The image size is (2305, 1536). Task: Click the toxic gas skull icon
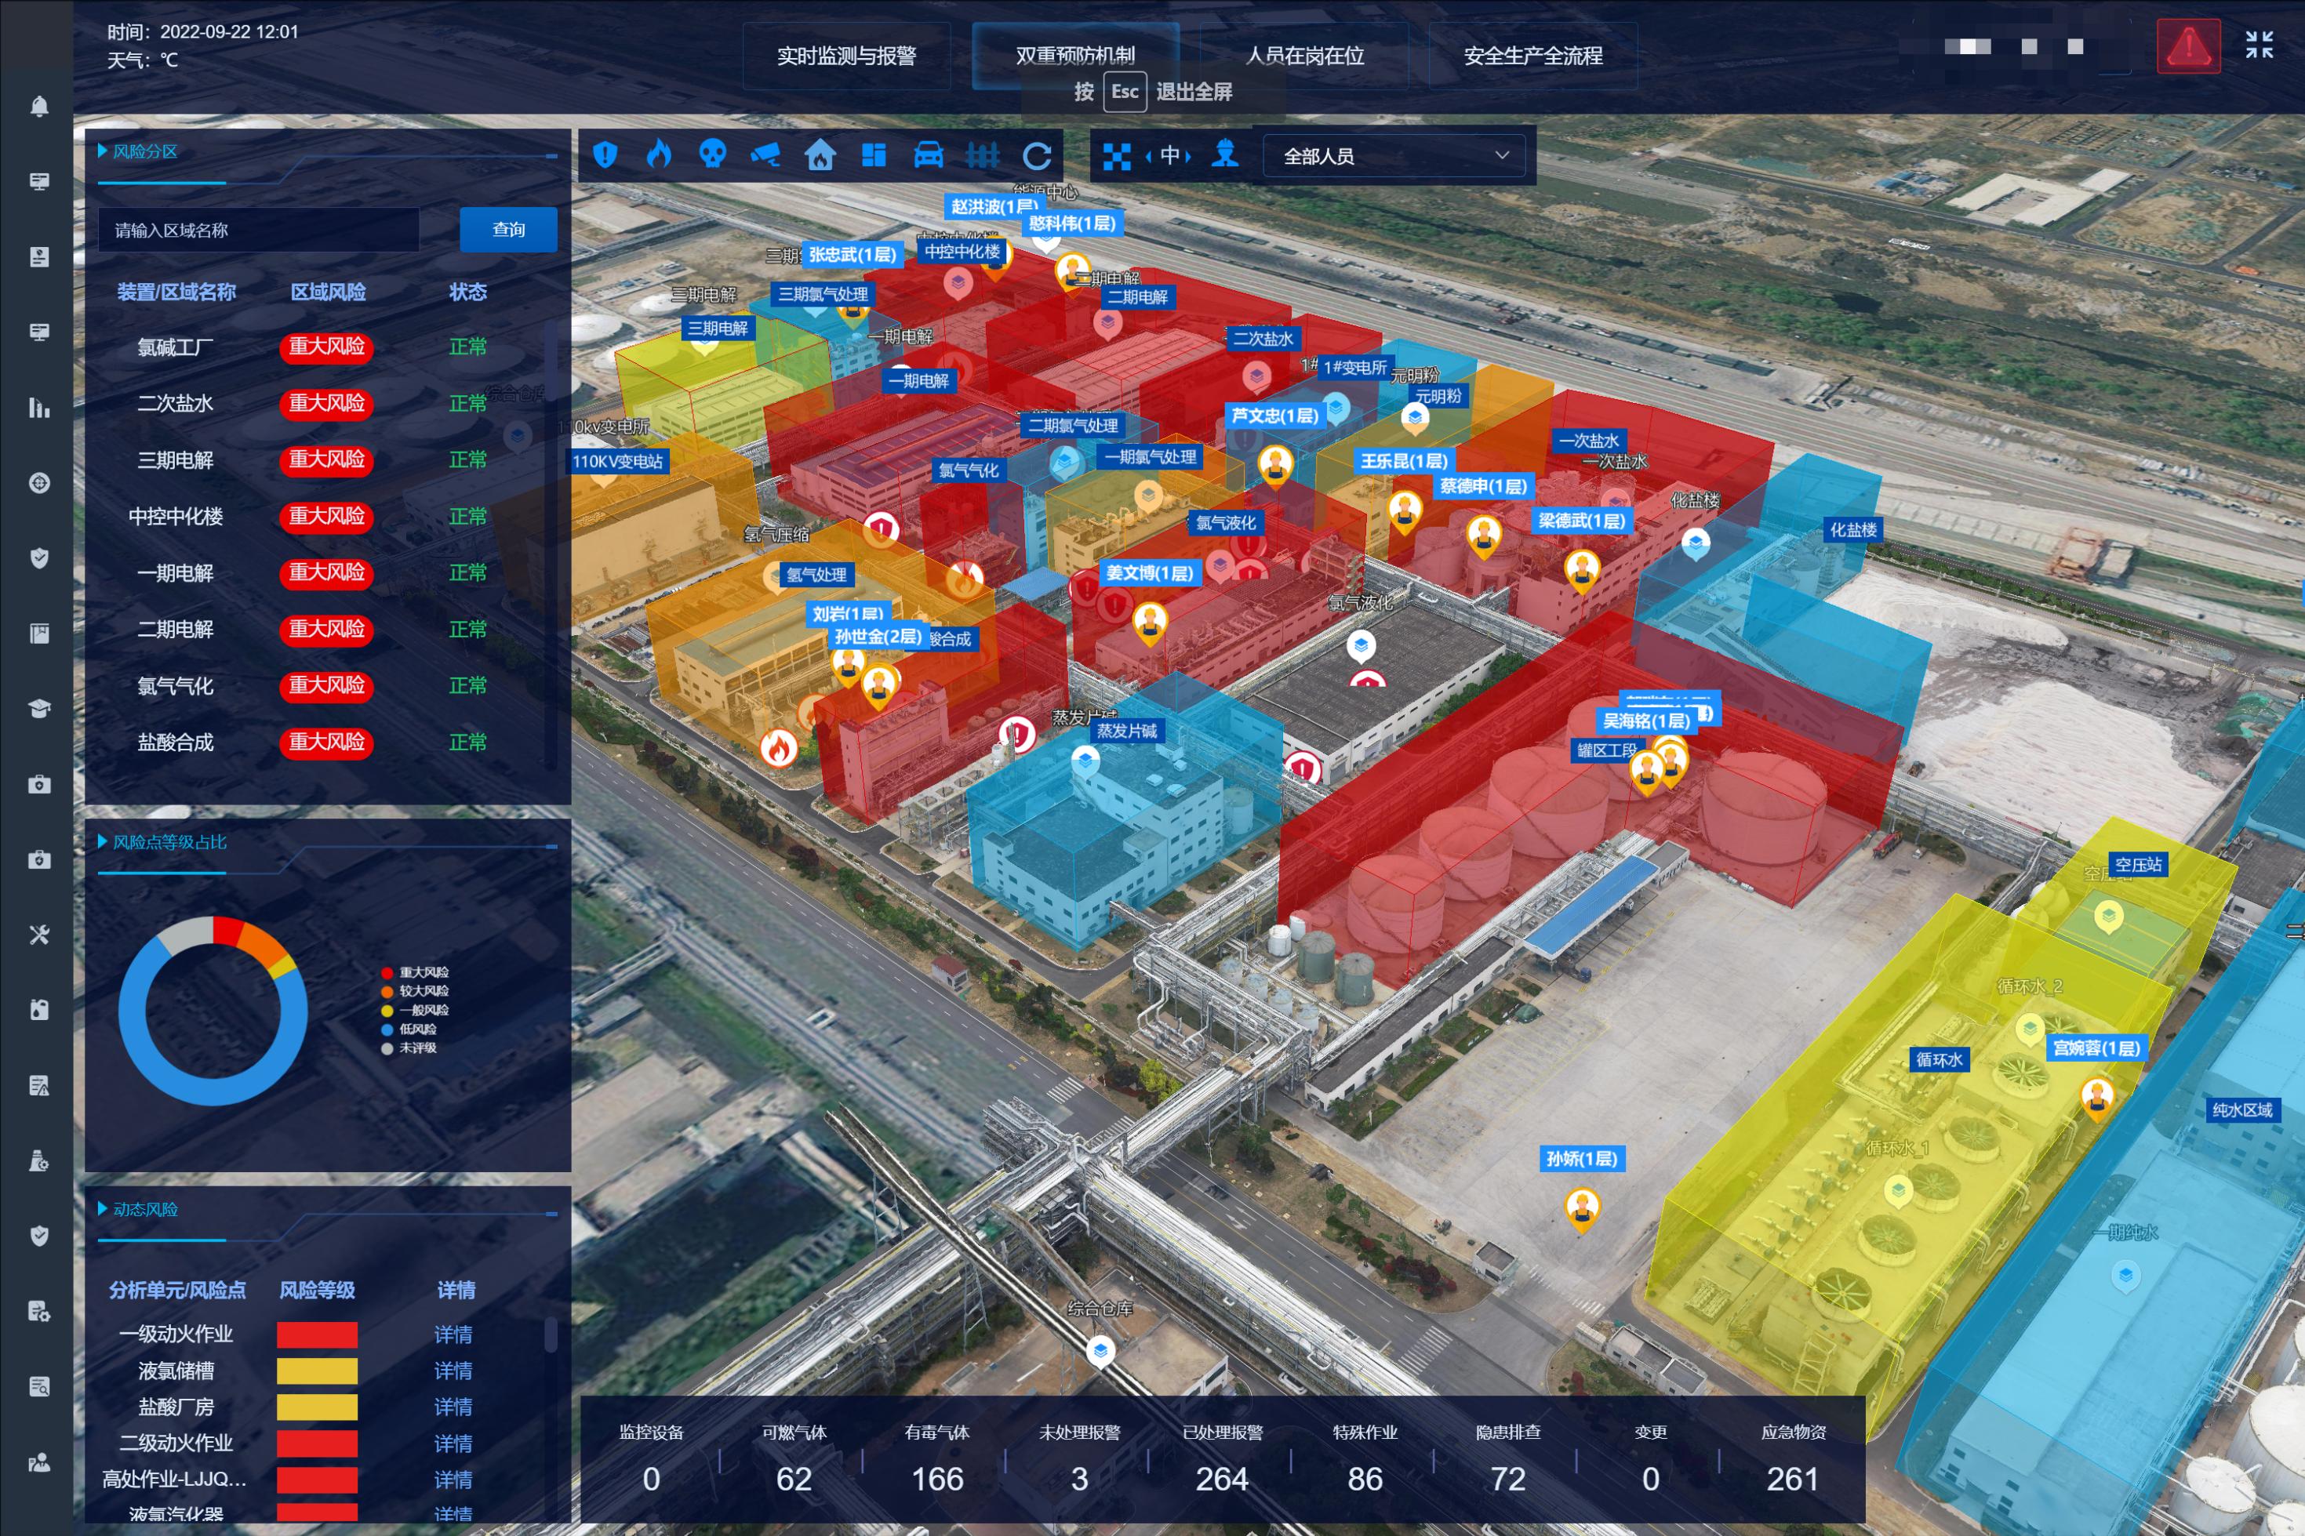click(712, 154)
